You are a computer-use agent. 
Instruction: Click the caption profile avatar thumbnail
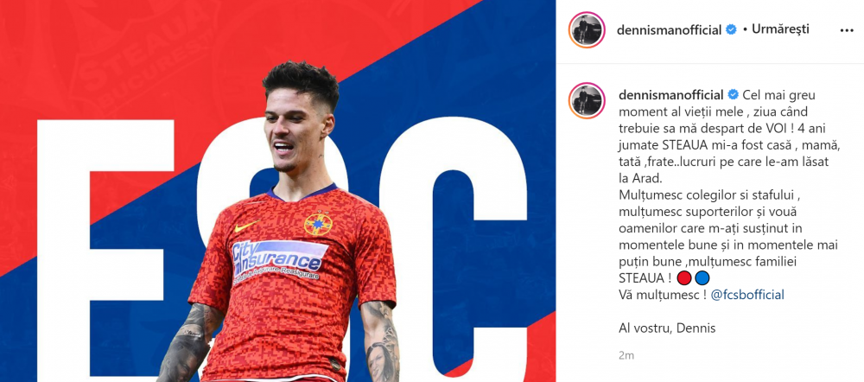click(x=587, y=101)
